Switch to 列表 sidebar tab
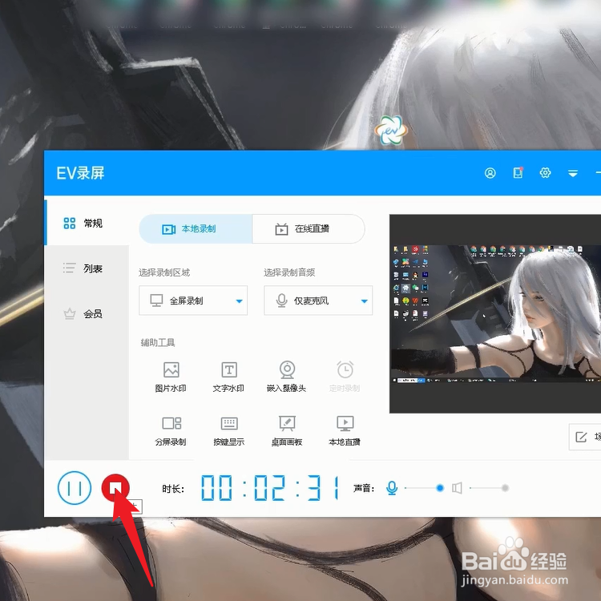Viewport: 601px width, 601px height. tap(87, 268)
